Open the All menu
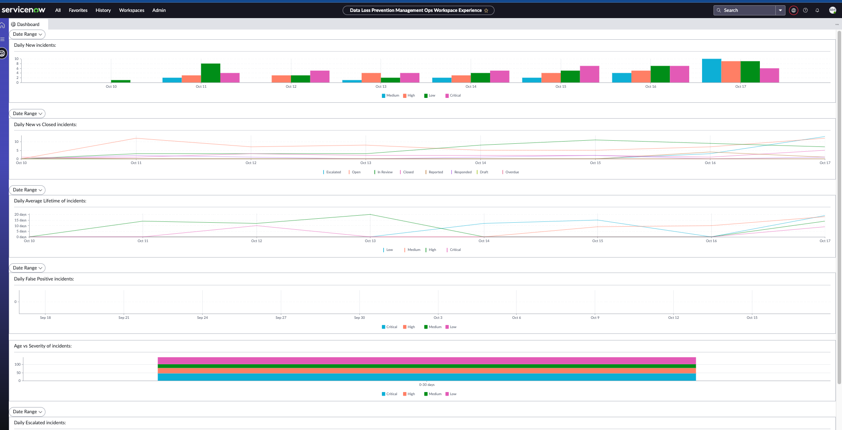 (58, 10)
